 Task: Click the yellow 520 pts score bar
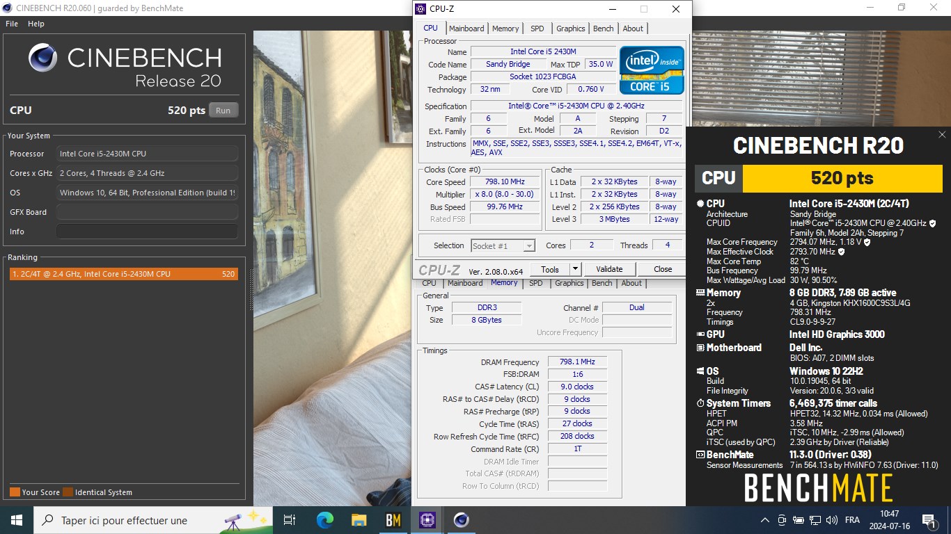842,179
